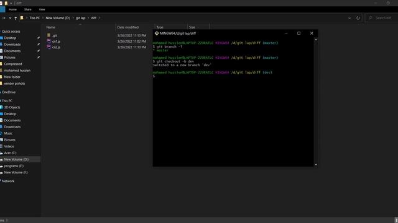Open Documents under This PC
Image resolution: width=398 pixels, height=223 pixels.
pos(12,120)
